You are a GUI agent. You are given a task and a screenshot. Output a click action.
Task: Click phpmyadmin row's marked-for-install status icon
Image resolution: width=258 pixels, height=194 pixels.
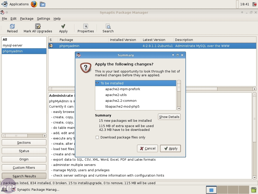pyautogui.click(x=51, y=46)
